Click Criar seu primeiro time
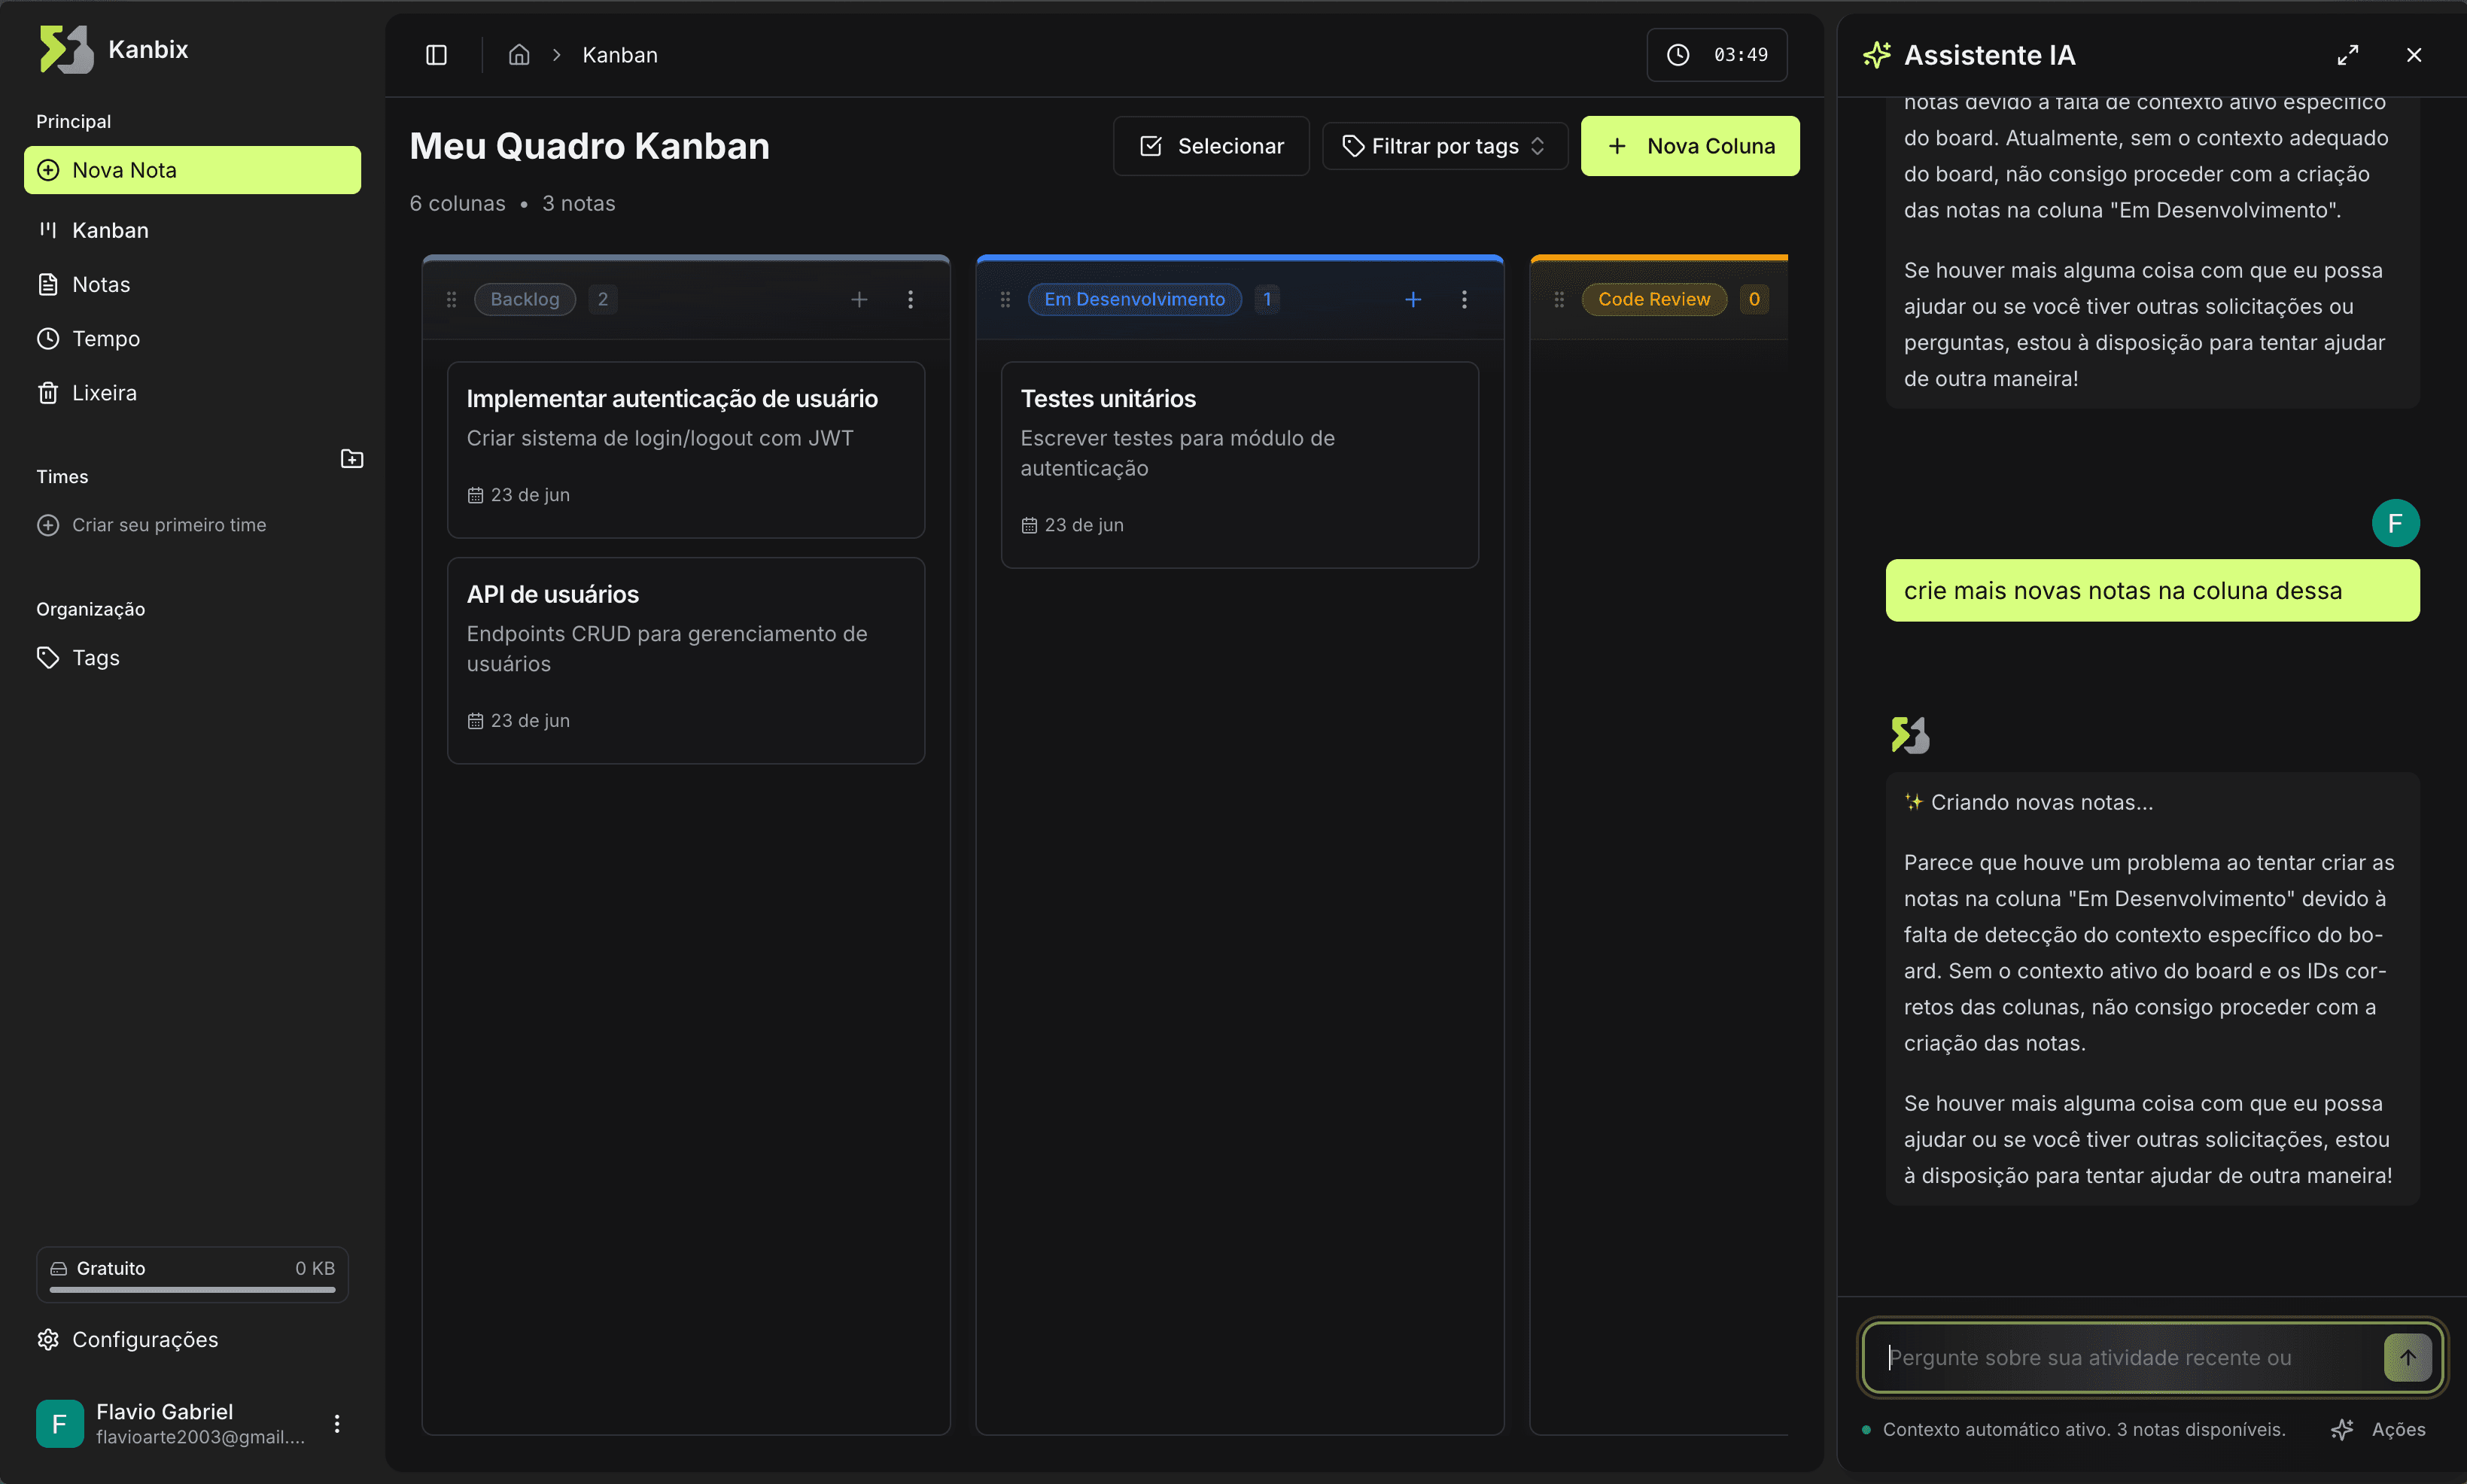 [168, 524]
